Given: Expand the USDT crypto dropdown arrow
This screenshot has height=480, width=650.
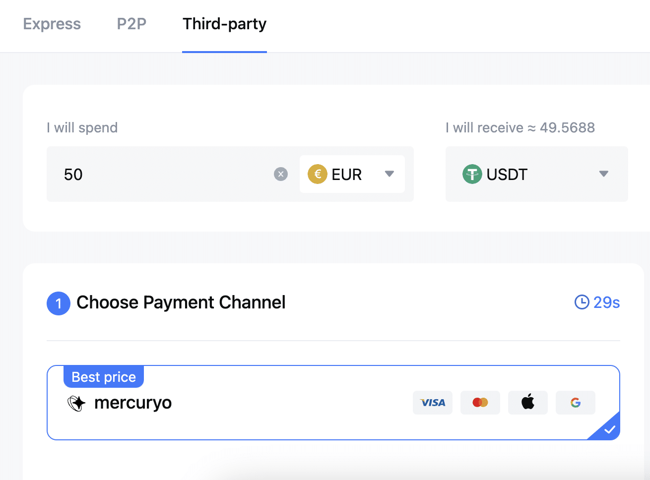Looking at the screenshot, I should pos(603,174).
